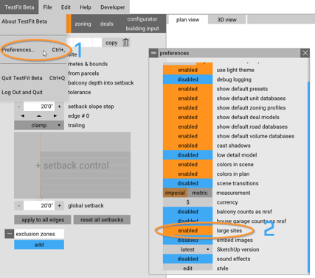Select next edge right arrow
Screen dimensions: 315x278
pos(55,115)
